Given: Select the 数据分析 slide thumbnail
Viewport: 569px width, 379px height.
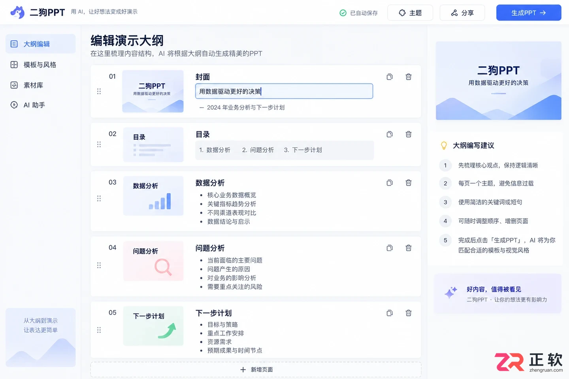Looking at the screenshot, I should click(x=153, y=196).
